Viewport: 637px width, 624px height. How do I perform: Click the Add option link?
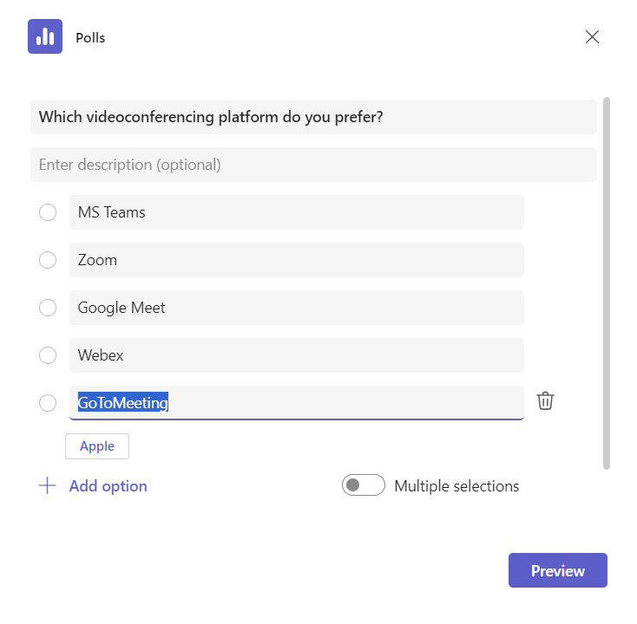tap(108, 486)
